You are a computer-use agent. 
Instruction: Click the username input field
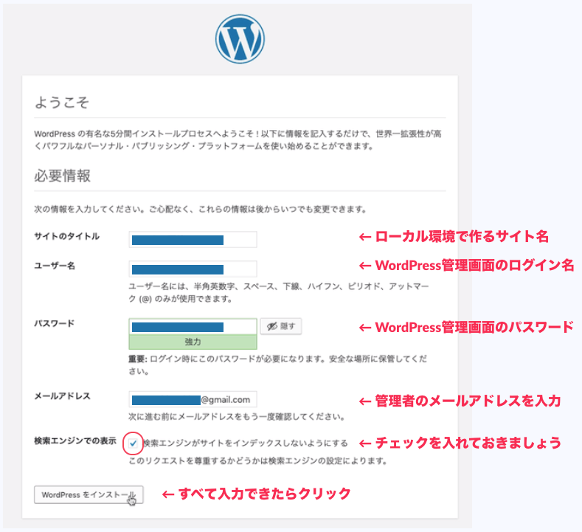(x=193, y=269)
